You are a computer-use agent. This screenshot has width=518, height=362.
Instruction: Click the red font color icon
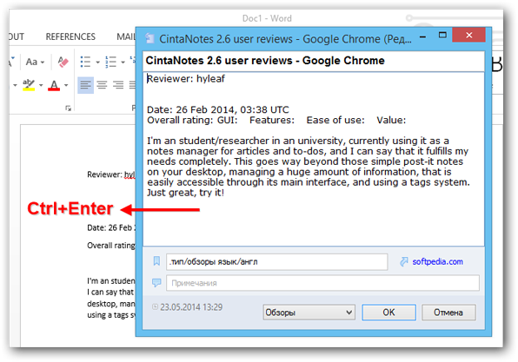[x=54, y=85]
